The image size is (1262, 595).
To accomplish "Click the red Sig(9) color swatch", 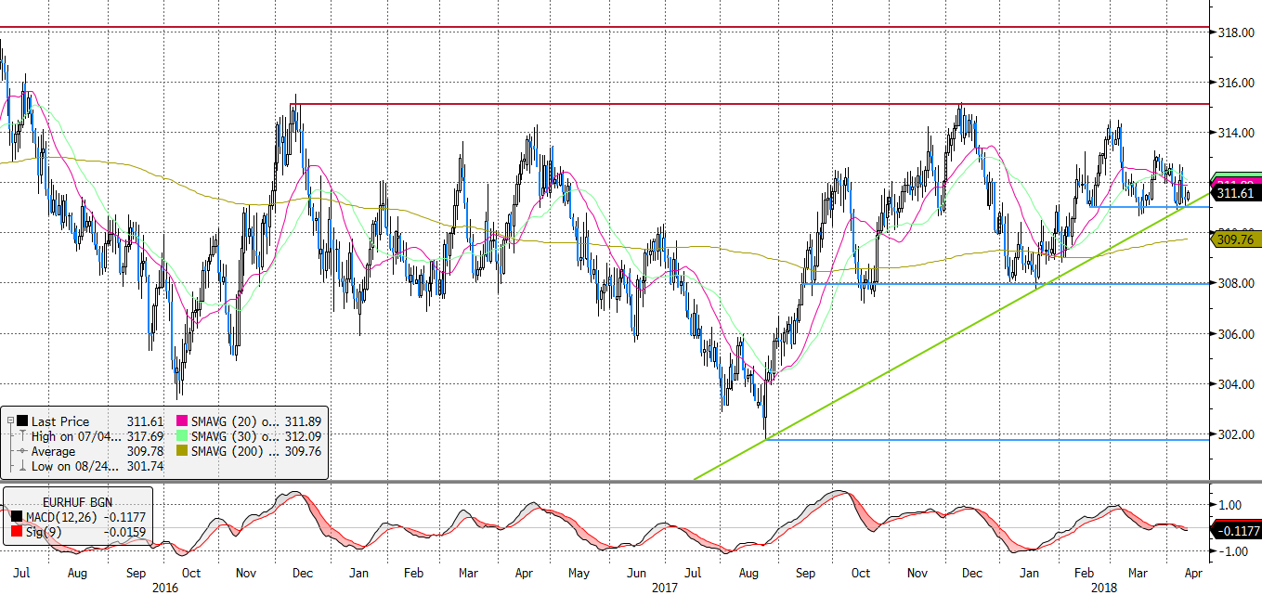I will coord(15,531).
